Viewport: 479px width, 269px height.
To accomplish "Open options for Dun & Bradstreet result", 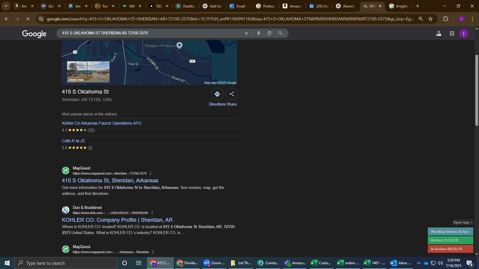I will [152, 213].
